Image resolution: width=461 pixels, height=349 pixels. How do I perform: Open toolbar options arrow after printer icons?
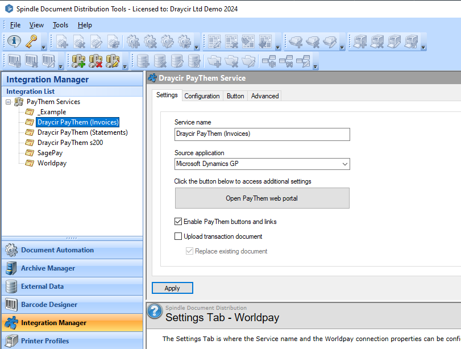(423, 47)
